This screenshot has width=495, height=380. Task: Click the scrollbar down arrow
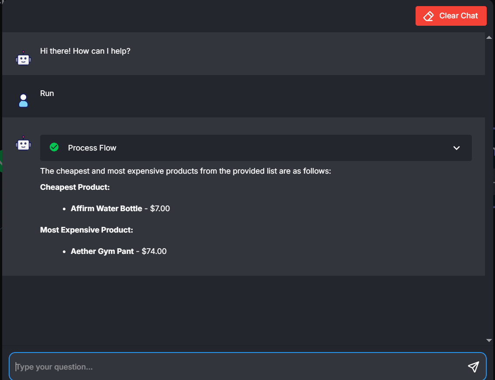[x=489, y=340]
